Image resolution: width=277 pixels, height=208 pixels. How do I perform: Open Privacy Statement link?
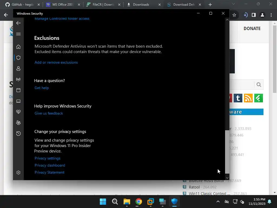tap(50, 172)
